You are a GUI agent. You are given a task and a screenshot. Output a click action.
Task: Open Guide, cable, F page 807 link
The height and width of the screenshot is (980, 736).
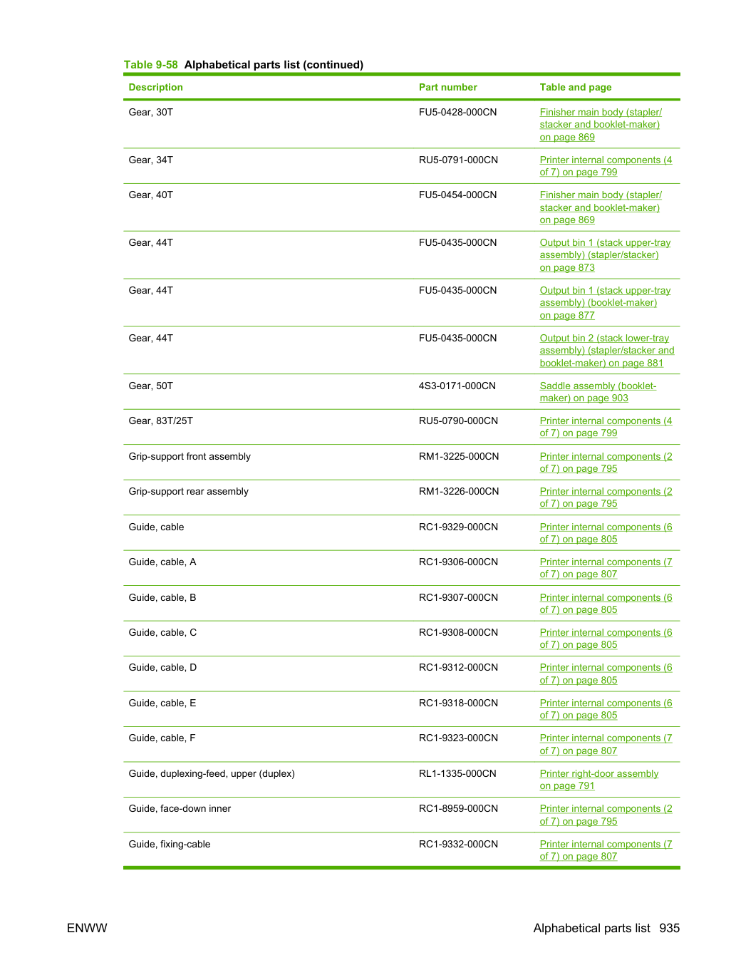click(x=606, y=744)
